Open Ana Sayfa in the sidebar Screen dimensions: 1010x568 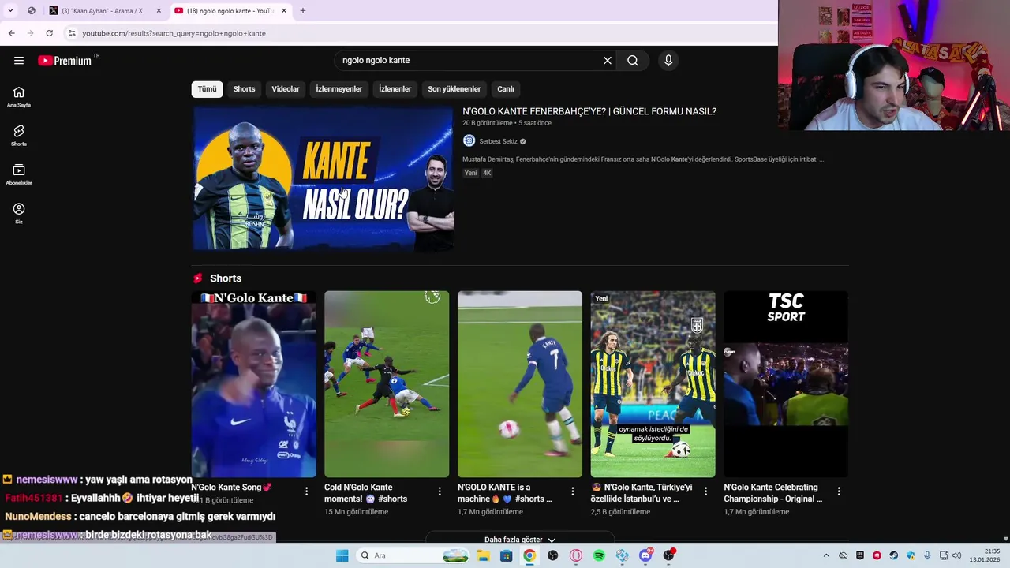coord(19,96)
